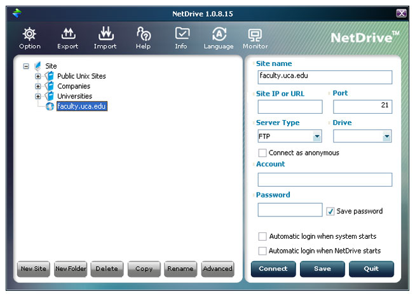This screenshot has width=415, height=294.
Task: Enable Automatic login when system starts
Action: 262,236
